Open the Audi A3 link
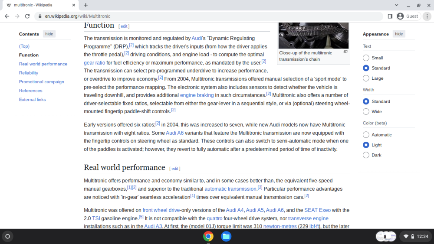 point(153,226)
